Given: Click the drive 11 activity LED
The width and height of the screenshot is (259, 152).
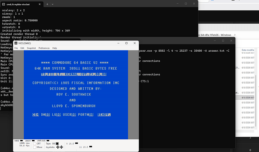Looking at the screenshot, I should pos(90,146).
